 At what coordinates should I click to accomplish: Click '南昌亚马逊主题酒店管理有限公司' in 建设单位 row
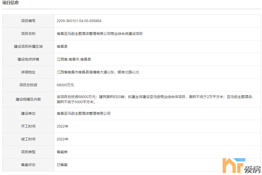(x=84, y=113)
